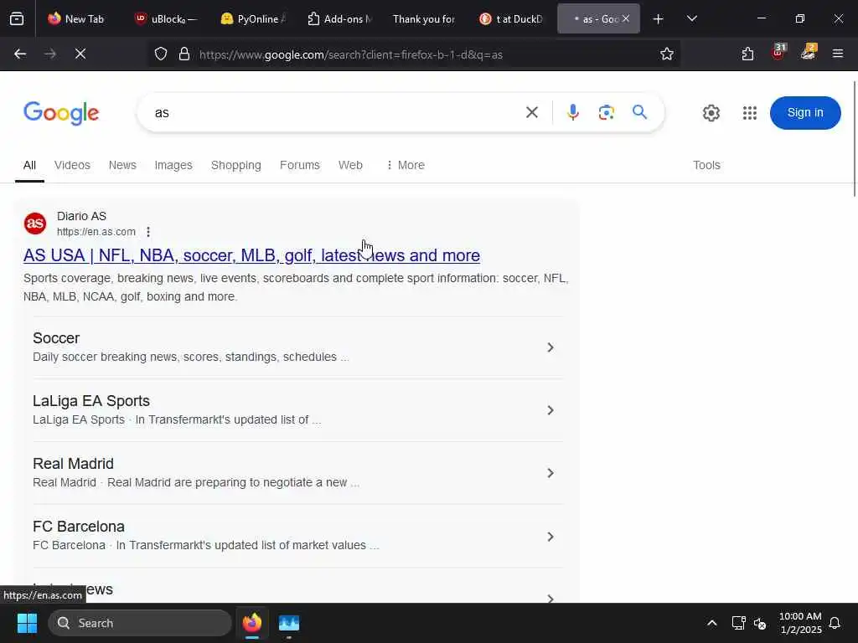
Task: Open Diario AS favicon logo
Action: tap(35, 224)
